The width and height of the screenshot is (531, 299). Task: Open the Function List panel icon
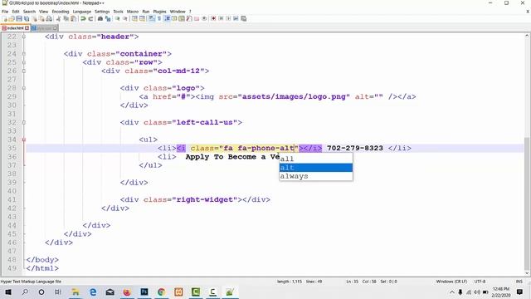coord(189,18)
